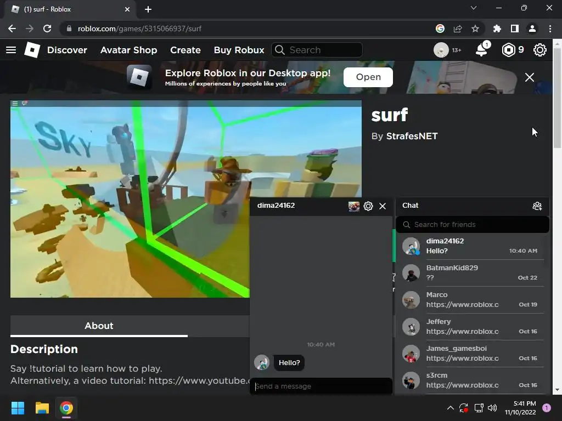Open network status icon in system tray
Image resolution: width=562 pixels, height=421 pixels.
point(479,408)
